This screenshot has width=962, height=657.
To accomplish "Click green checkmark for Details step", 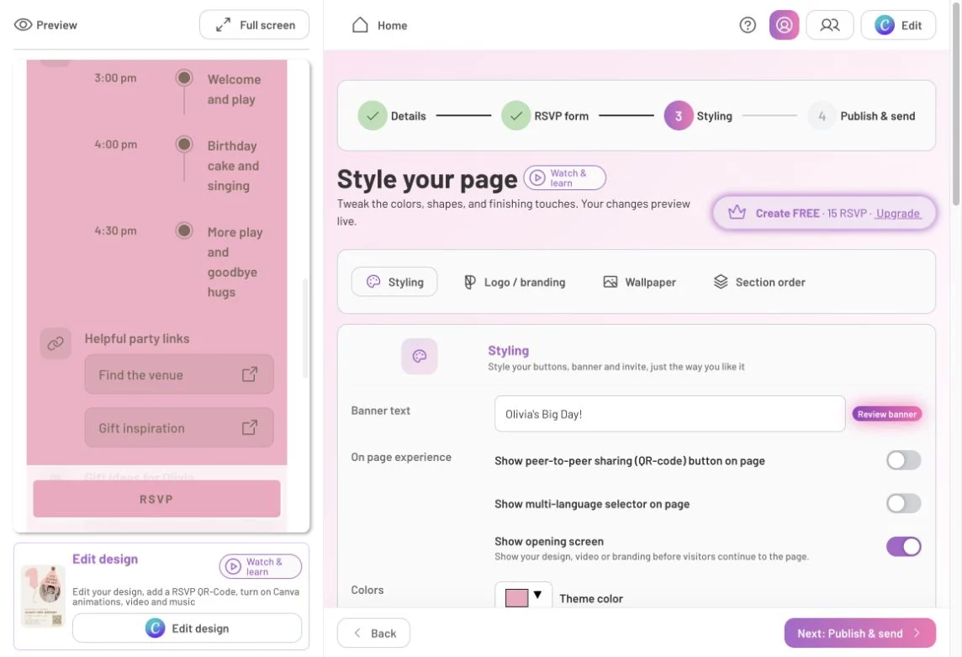I will click(373, 115).
